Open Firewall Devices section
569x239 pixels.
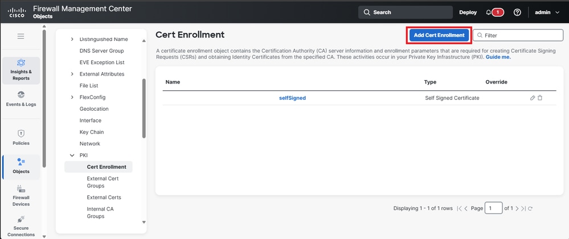[x=21, y=195]
